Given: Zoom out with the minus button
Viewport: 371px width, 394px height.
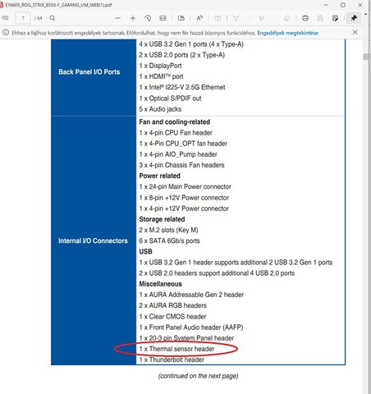Looking at the screenshot, I should [118, 18].
